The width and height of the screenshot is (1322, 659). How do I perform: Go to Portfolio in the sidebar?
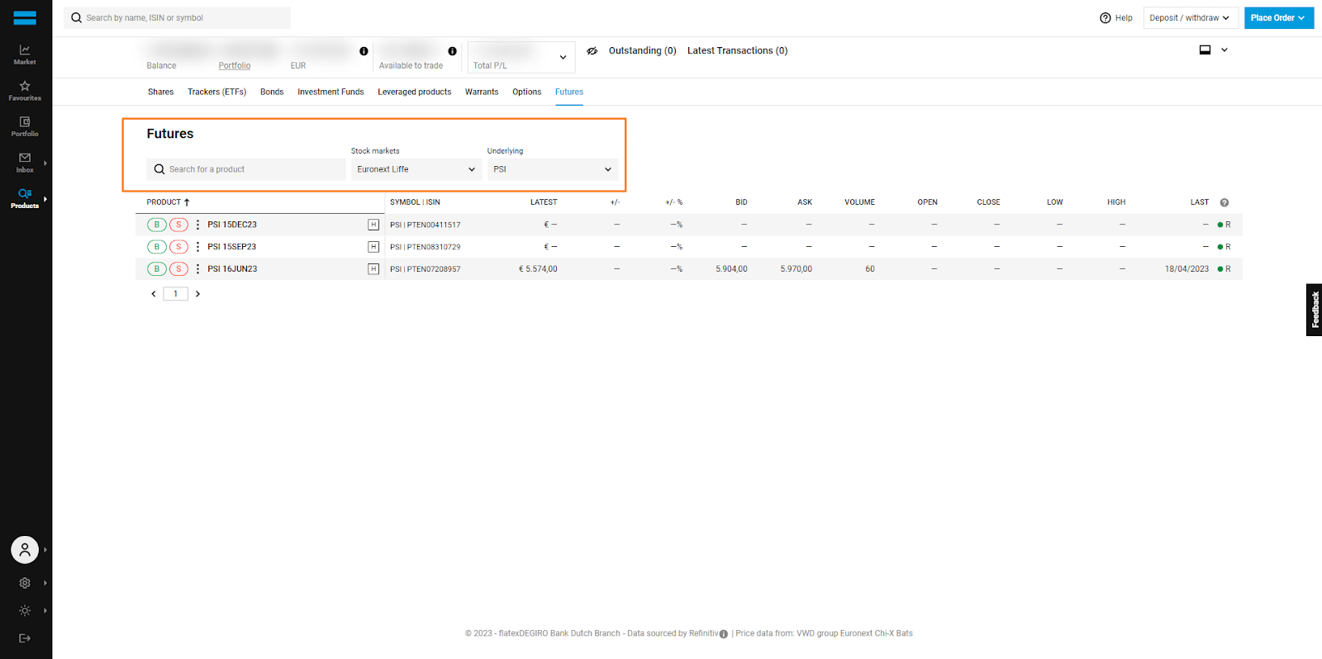pyautogui.click(x=25, y=126)
